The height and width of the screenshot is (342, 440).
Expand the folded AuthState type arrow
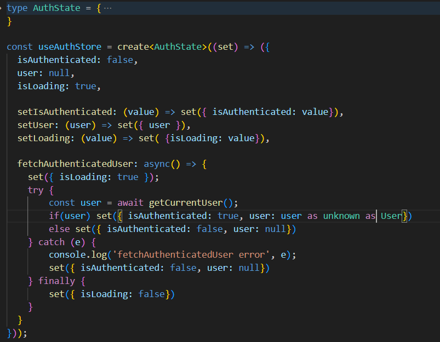click(x=1, y=8)
